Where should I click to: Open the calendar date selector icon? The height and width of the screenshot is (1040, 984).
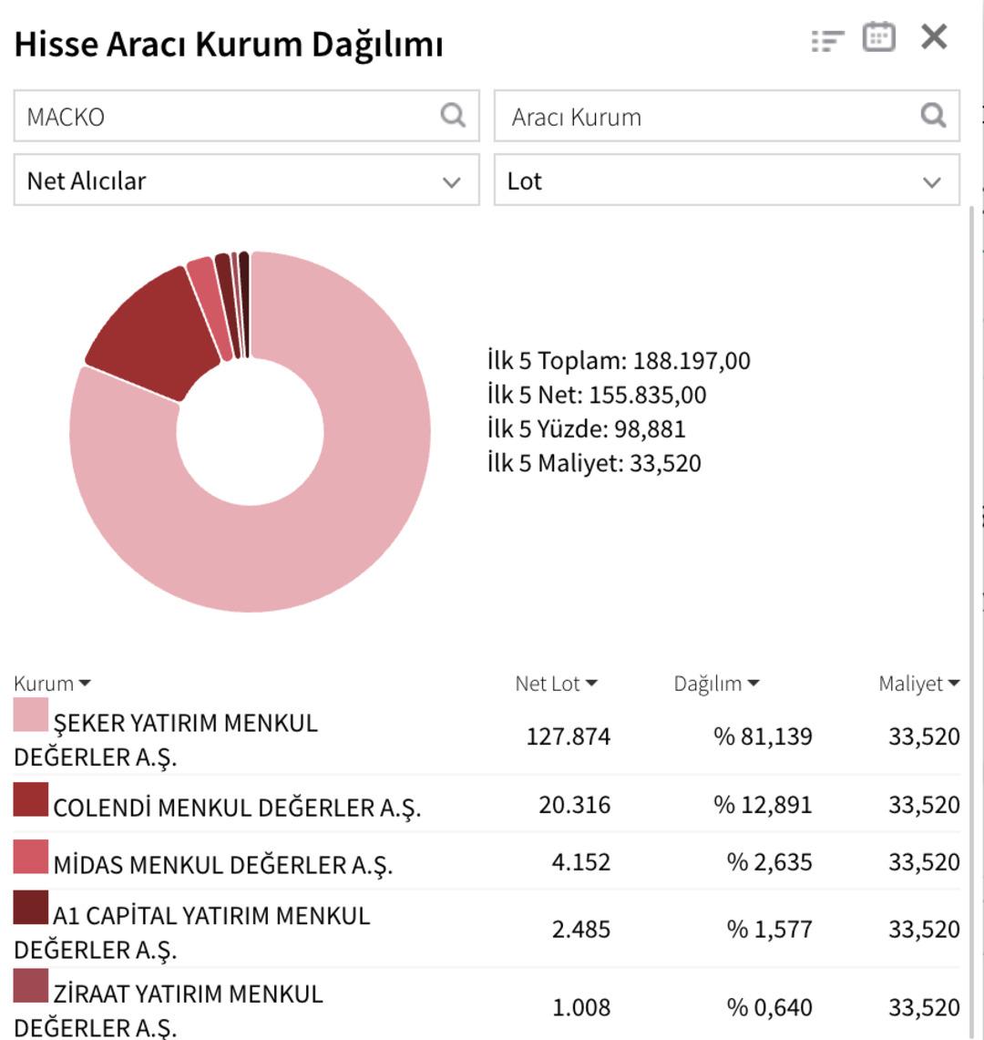click(x=876, y=37)
